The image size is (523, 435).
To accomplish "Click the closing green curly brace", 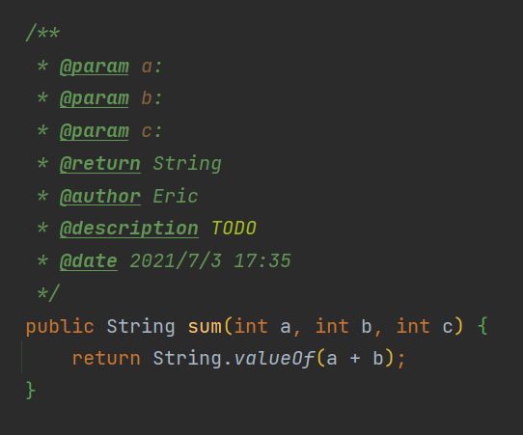I will [x=31, y=391].
